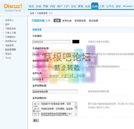Click the 生成邮件的标题 input field
This screenshot has height=129, width=134.
pos(55,54)
